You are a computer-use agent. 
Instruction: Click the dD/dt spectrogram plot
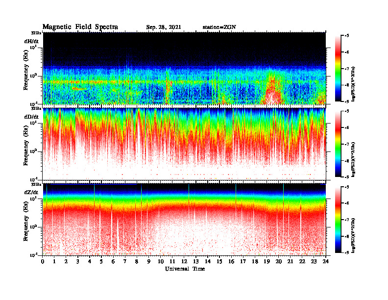pos(184,144)
